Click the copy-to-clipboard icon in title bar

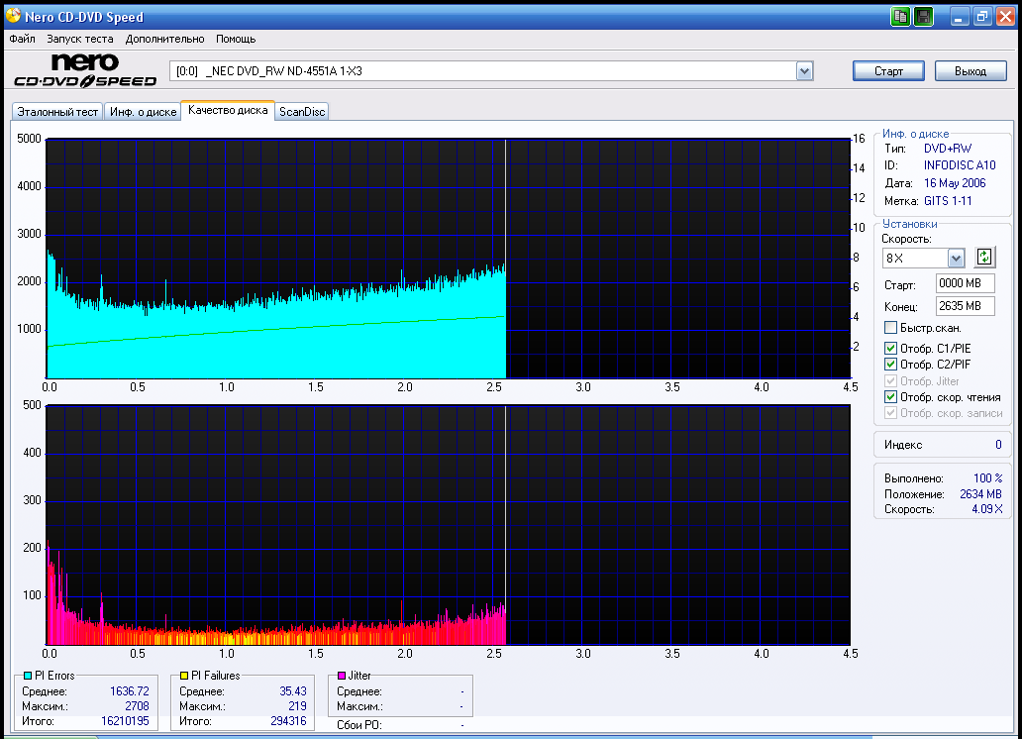tap(900, 17)
